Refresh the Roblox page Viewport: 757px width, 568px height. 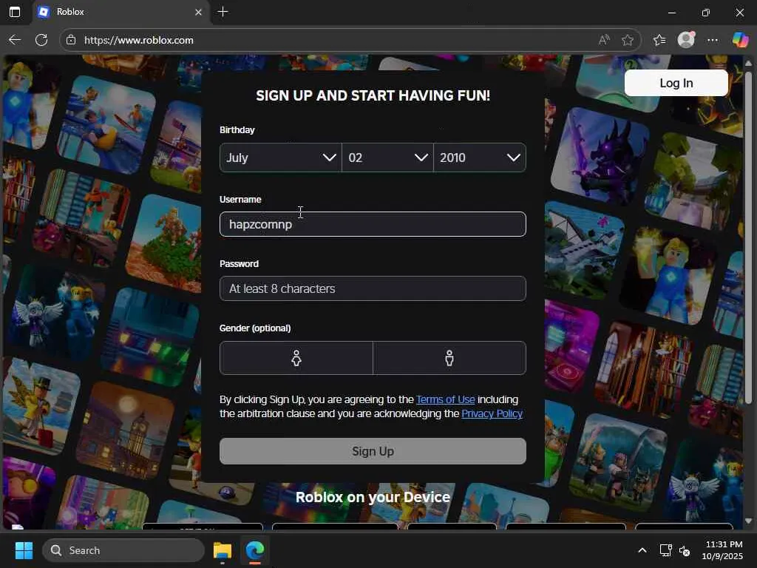(41, 40)
